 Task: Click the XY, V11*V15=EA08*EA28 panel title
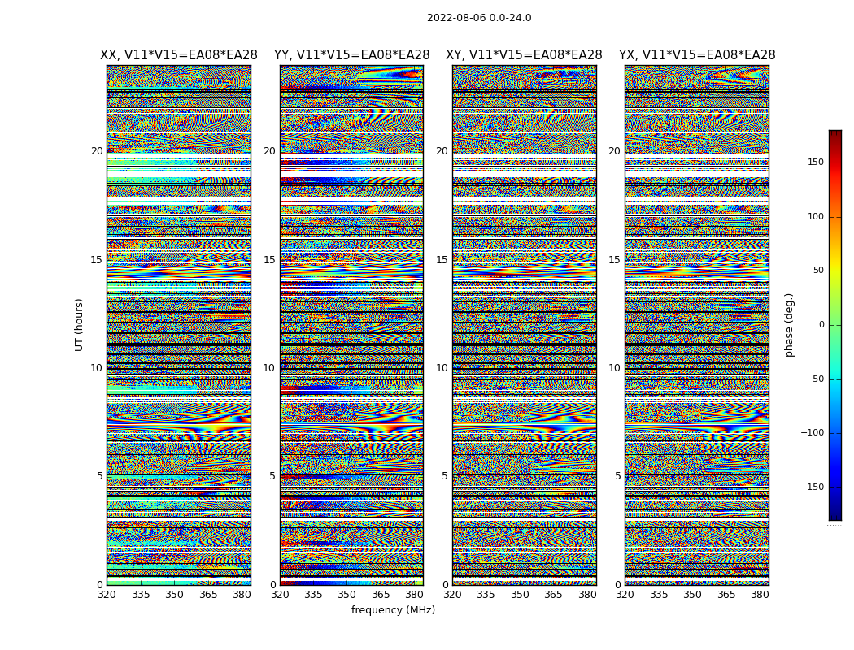click(524, 55)
